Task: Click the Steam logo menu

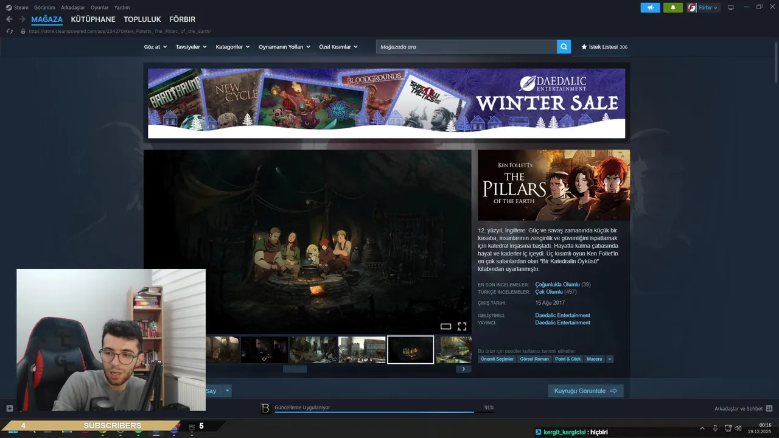Action: coord(9,7)
